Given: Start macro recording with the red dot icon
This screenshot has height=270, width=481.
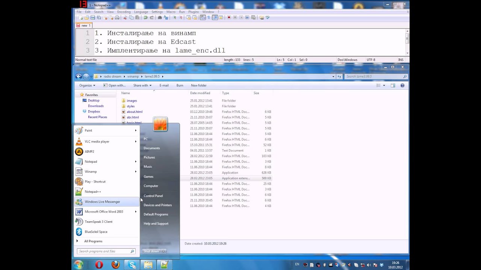Looking at the screenshot, I should click(x=229, y=18).
